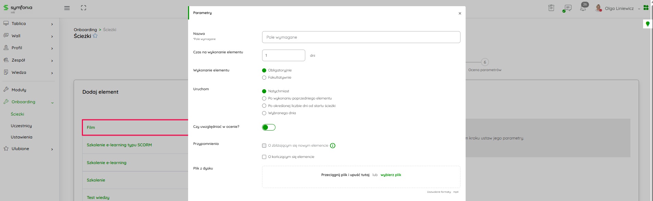Select Po wykonaniu poprzedniego elementu option

click(264, 98)
